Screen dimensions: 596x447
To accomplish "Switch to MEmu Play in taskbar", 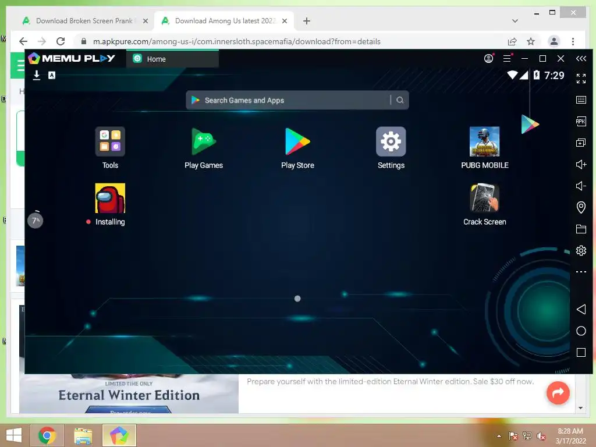I will (119, 435).
